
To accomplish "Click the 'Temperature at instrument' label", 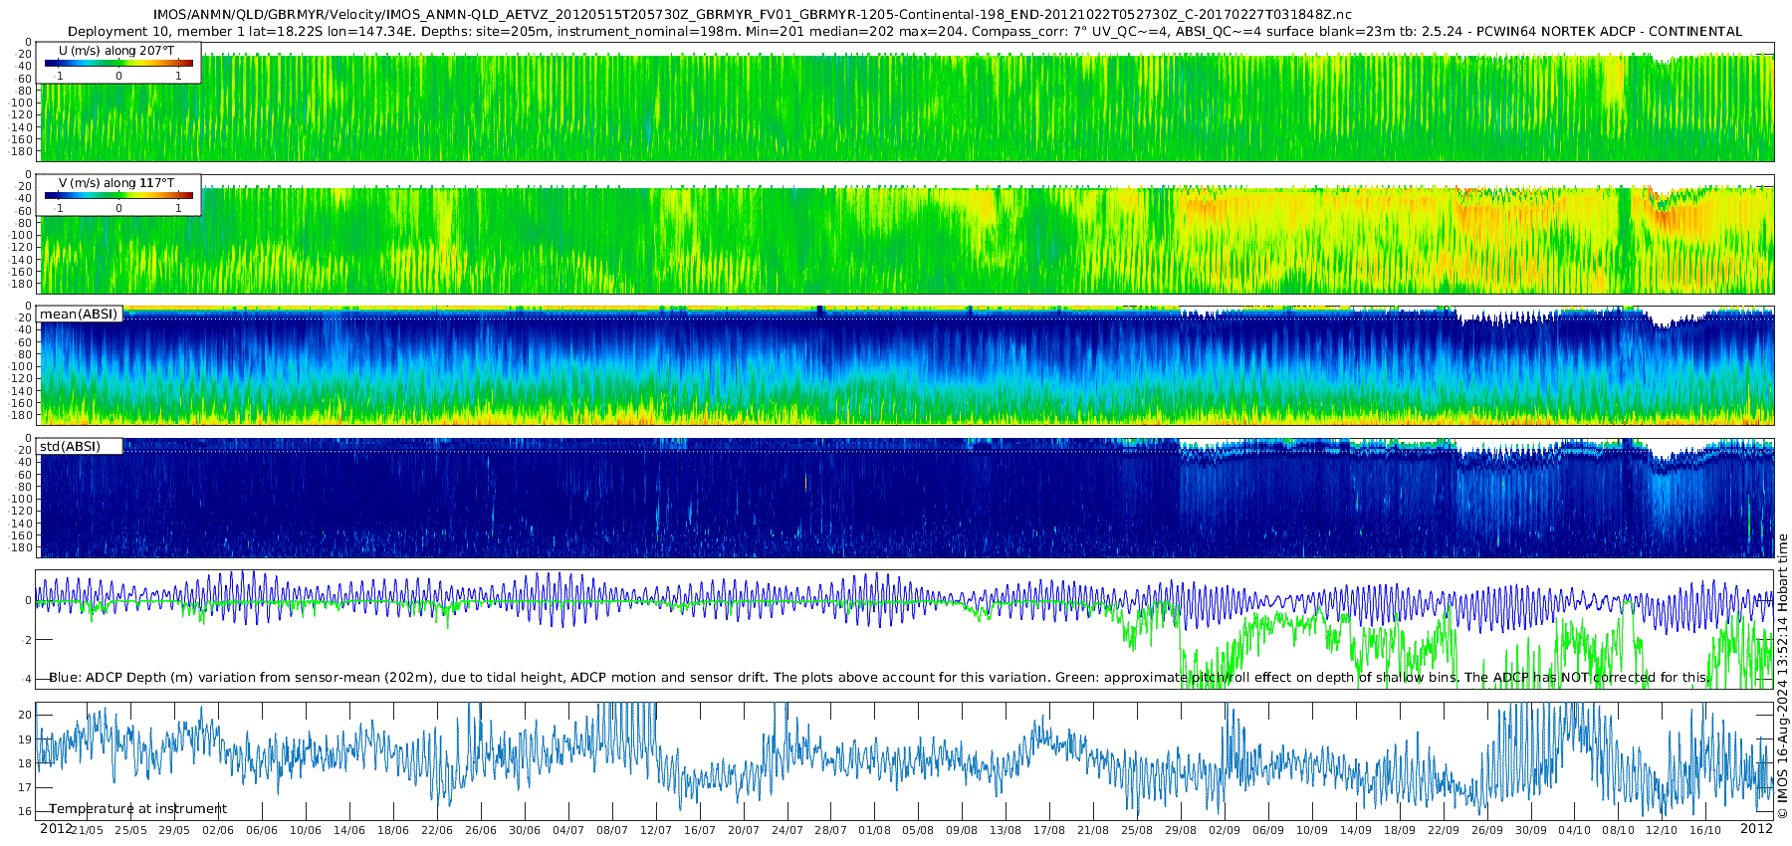I will [138, 808].
